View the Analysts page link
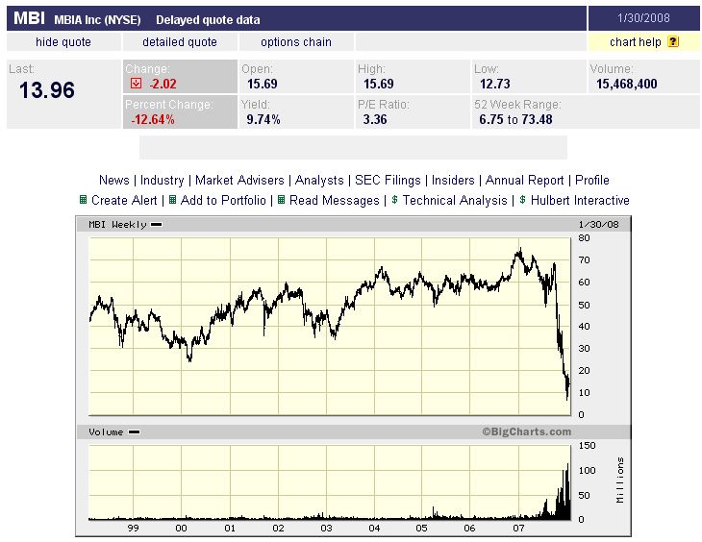 point(319,181)
